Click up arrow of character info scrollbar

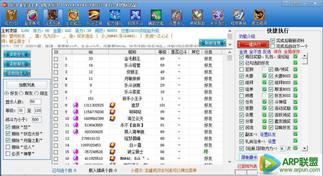click(230, 31)
